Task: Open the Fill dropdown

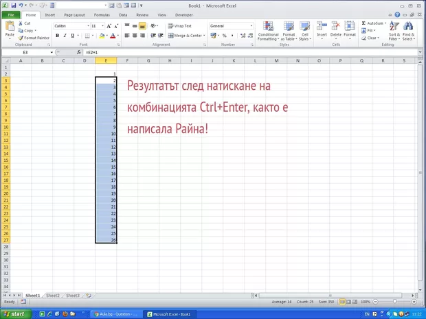Action: [x=368, y=31]
